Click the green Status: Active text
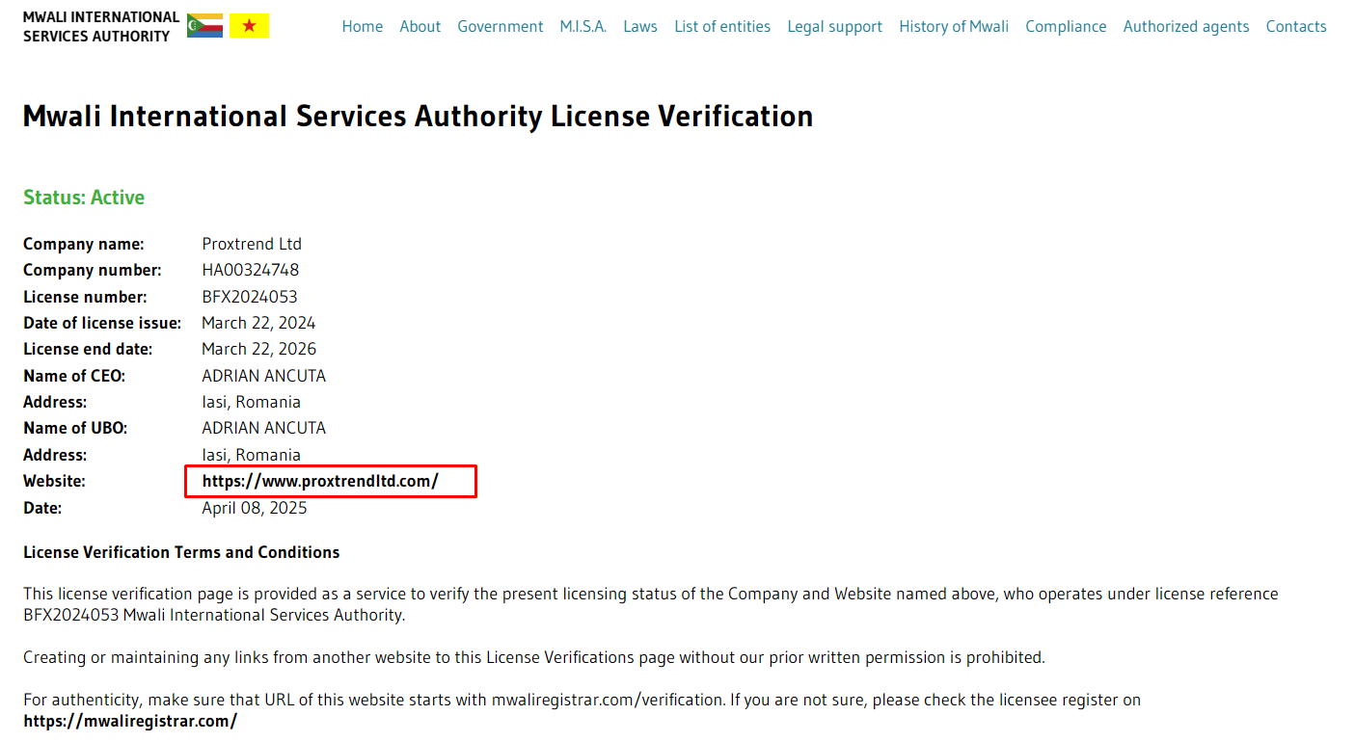The width and height of the screenshot is (1355, 742). click(84, 198)
